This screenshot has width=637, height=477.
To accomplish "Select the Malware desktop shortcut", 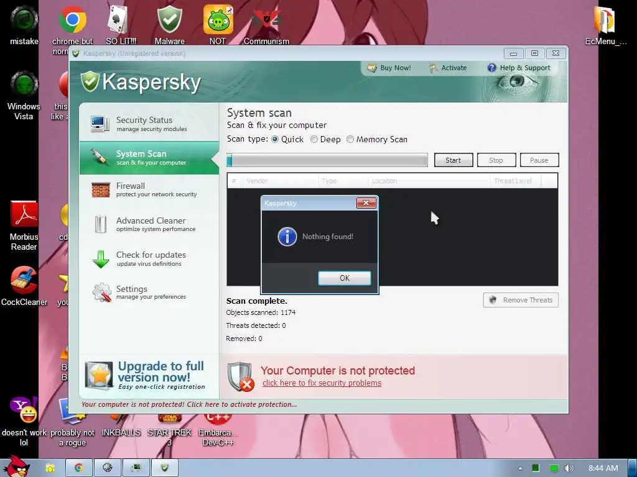I will pos(169,25).
